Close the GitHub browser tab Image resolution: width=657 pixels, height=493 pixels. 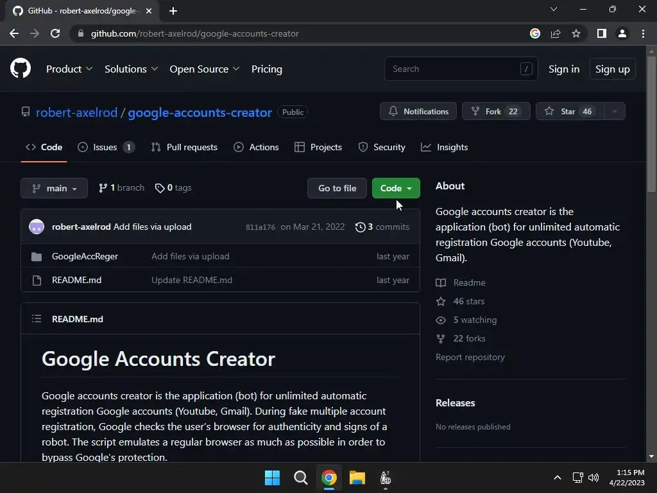click(x=149, y=11)
